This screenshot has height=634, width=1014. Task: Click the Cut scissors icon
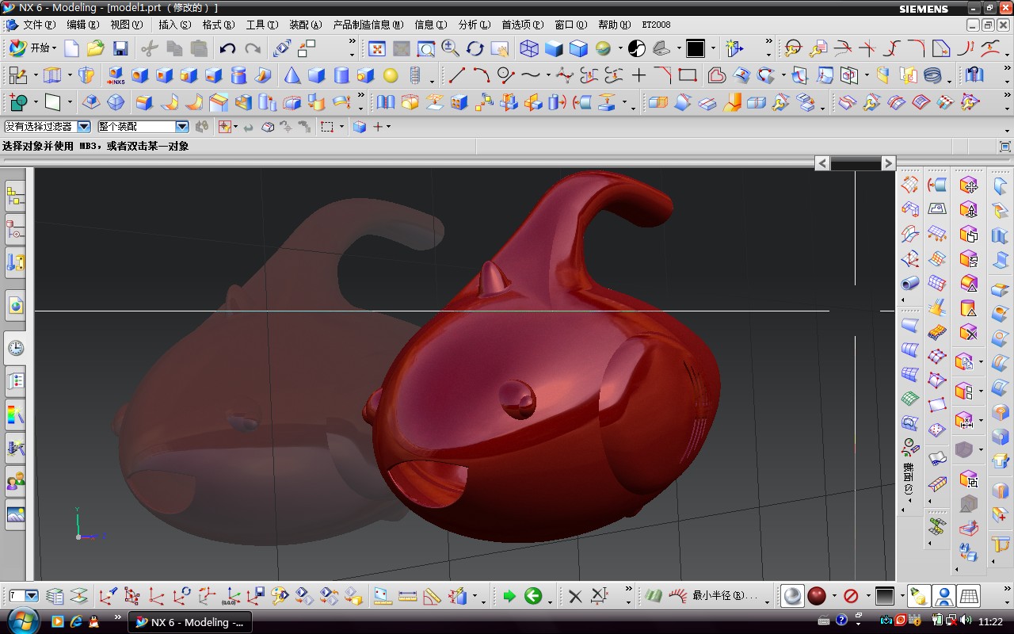(x=150, y=48)
